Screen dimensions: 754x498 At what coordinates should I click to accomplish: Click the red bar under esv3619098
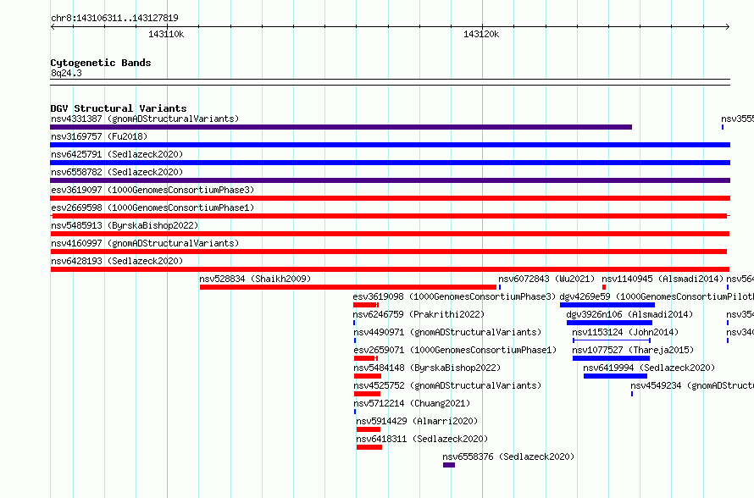point(366,305)
